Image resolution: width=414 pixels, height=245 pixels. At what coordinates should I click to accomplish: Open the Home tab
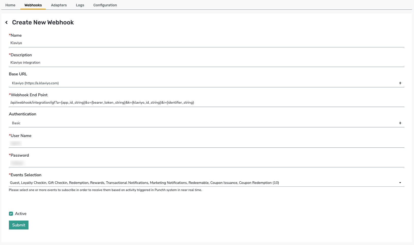(x=10, y=5)
